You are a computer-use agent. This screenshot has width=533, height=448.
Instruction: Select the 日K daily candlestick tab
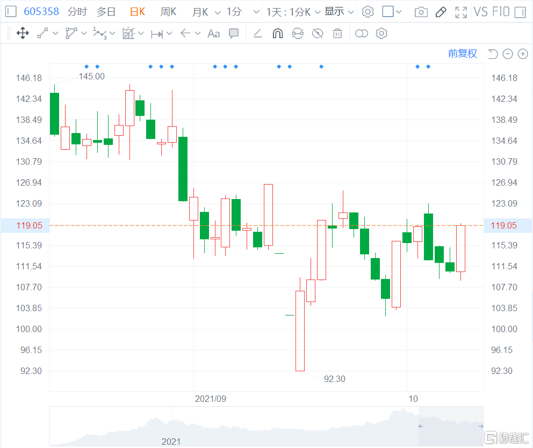138,12
